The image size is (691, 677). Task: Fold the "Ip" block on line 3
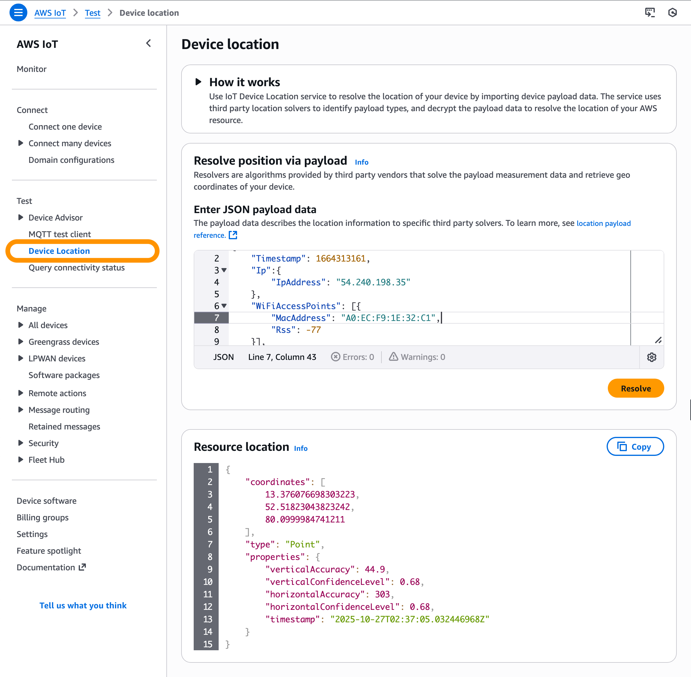point(224,270)
